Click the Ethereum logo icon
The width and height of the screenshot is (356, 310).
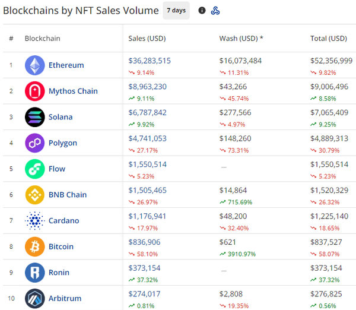tap(34, 65)
